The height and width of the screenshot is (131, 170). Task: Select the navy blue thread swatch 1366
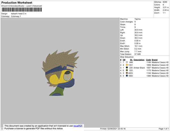[x=127, y=76]
